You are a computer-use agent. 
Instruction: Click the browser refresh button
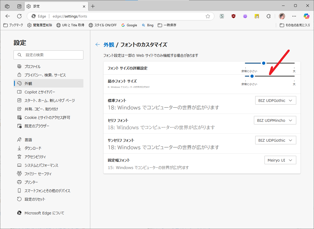[19, 16]
